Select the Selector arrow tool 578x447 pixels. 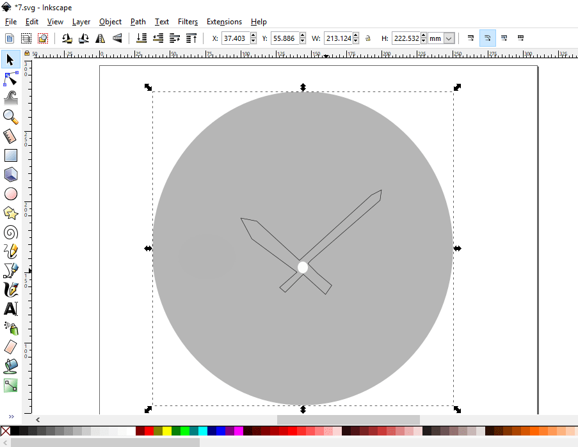tap(11, 59)
